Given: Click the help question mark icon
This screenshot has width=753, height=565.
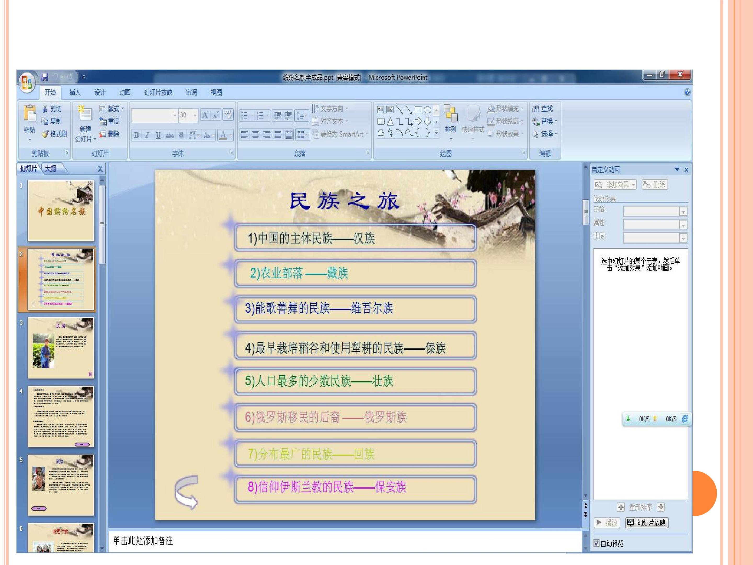Looking at the screenshot, I should click(x=687, y=92).
